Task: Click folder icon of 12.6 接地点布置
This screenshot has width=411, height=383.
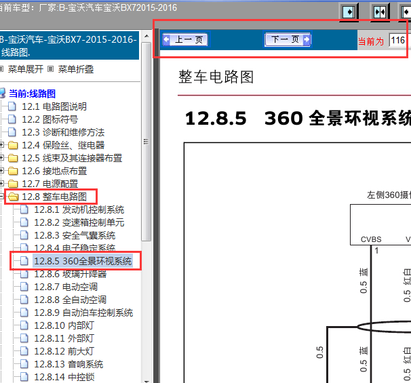Action: [x=13, y=171]
